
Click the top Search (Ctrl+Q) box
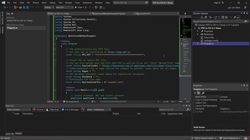130,3
